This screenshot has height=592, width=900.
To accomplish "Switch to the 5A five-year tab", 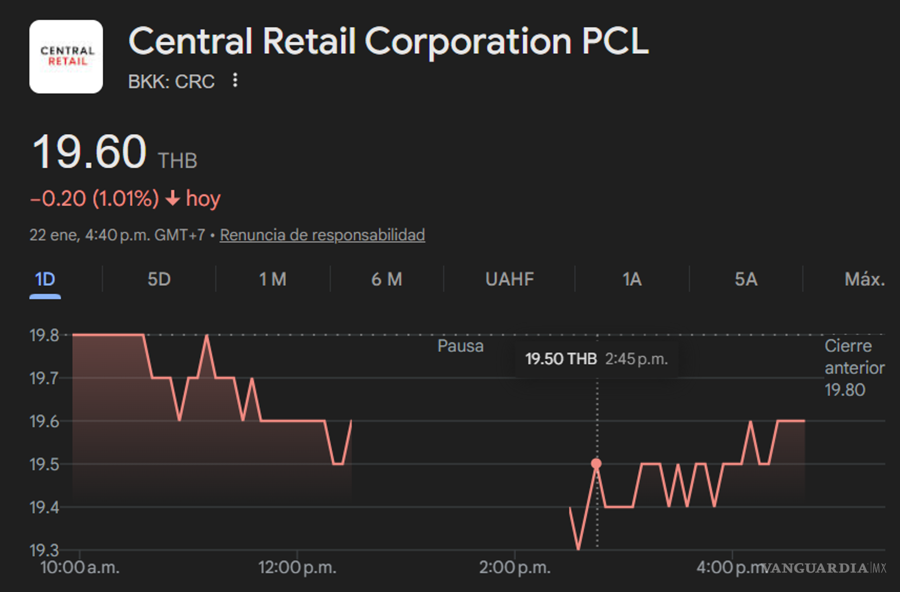I will tap(746, 279).
